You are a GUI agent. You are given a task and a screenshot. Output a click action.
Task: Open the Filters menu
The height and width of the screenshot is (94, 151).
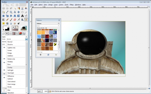(71, 5)
